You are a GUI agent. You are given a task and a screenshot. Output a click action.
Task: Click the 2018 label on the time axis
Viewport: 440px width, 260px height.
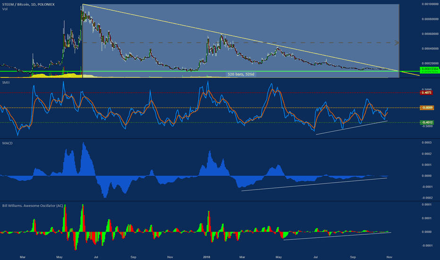point(206,257)
